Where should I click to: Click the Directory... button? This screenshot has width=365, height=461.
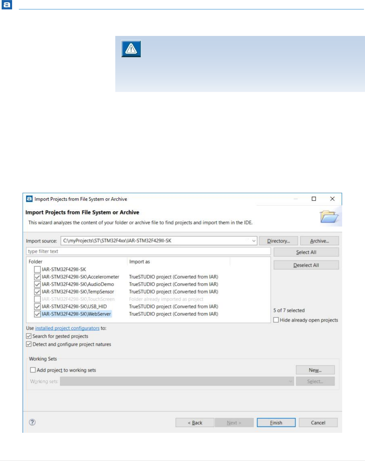pos(279,241)
